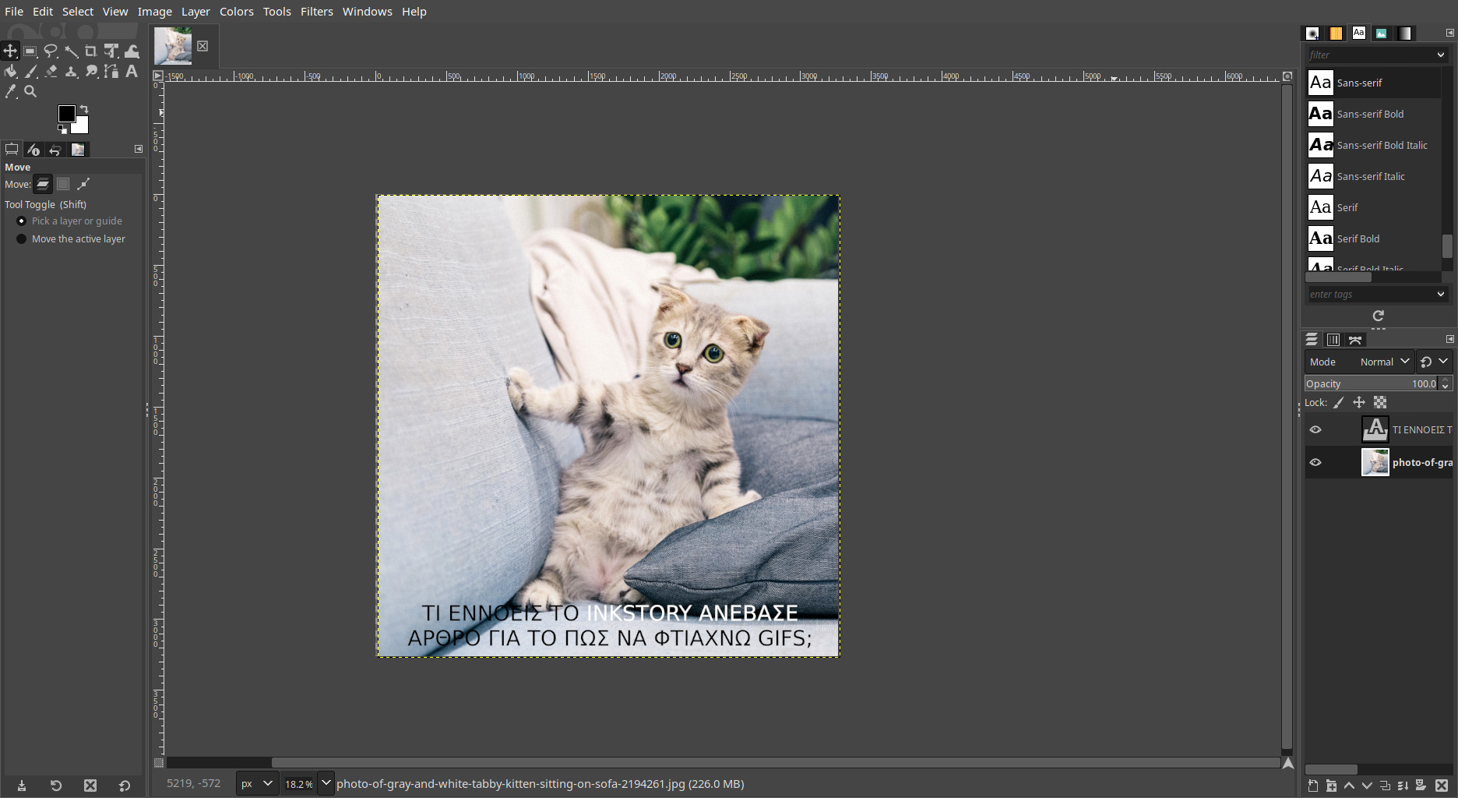The image size is (1458, 798).
Task: Open the Colors menu
Action: (x=236, y=12)
